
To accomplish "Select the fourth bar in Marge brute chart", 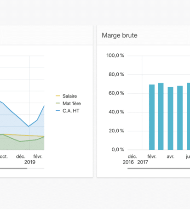I will click(x=180, y=118).
